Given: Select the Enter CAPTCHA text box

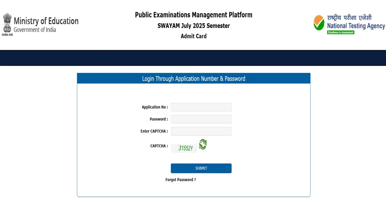Looking at the screenshot, I should (201, 131).
